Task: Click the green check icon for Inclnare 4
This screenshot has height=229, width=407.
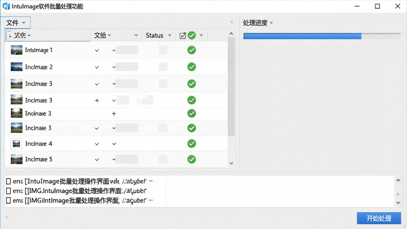Action: tap(192, 144)
